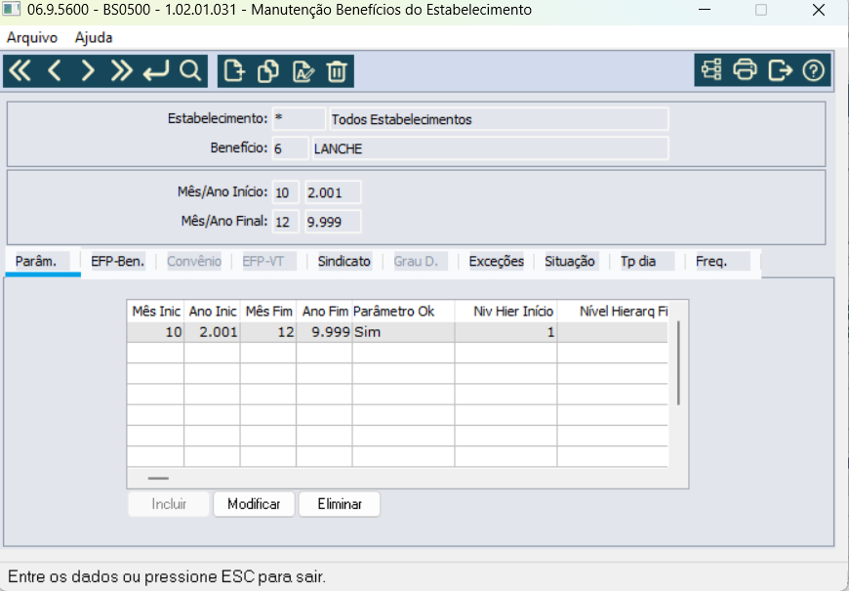Open the search query tool
Image resolution: width=849 pixels, height=591 pixels.
click(x=191, y=69)
